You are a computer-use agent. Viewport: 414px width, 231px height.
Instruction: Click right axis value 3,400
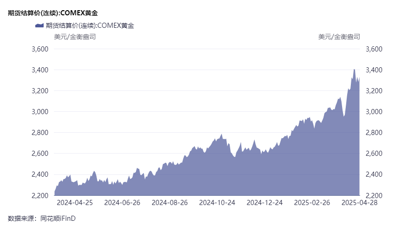[x=374, y=70]
